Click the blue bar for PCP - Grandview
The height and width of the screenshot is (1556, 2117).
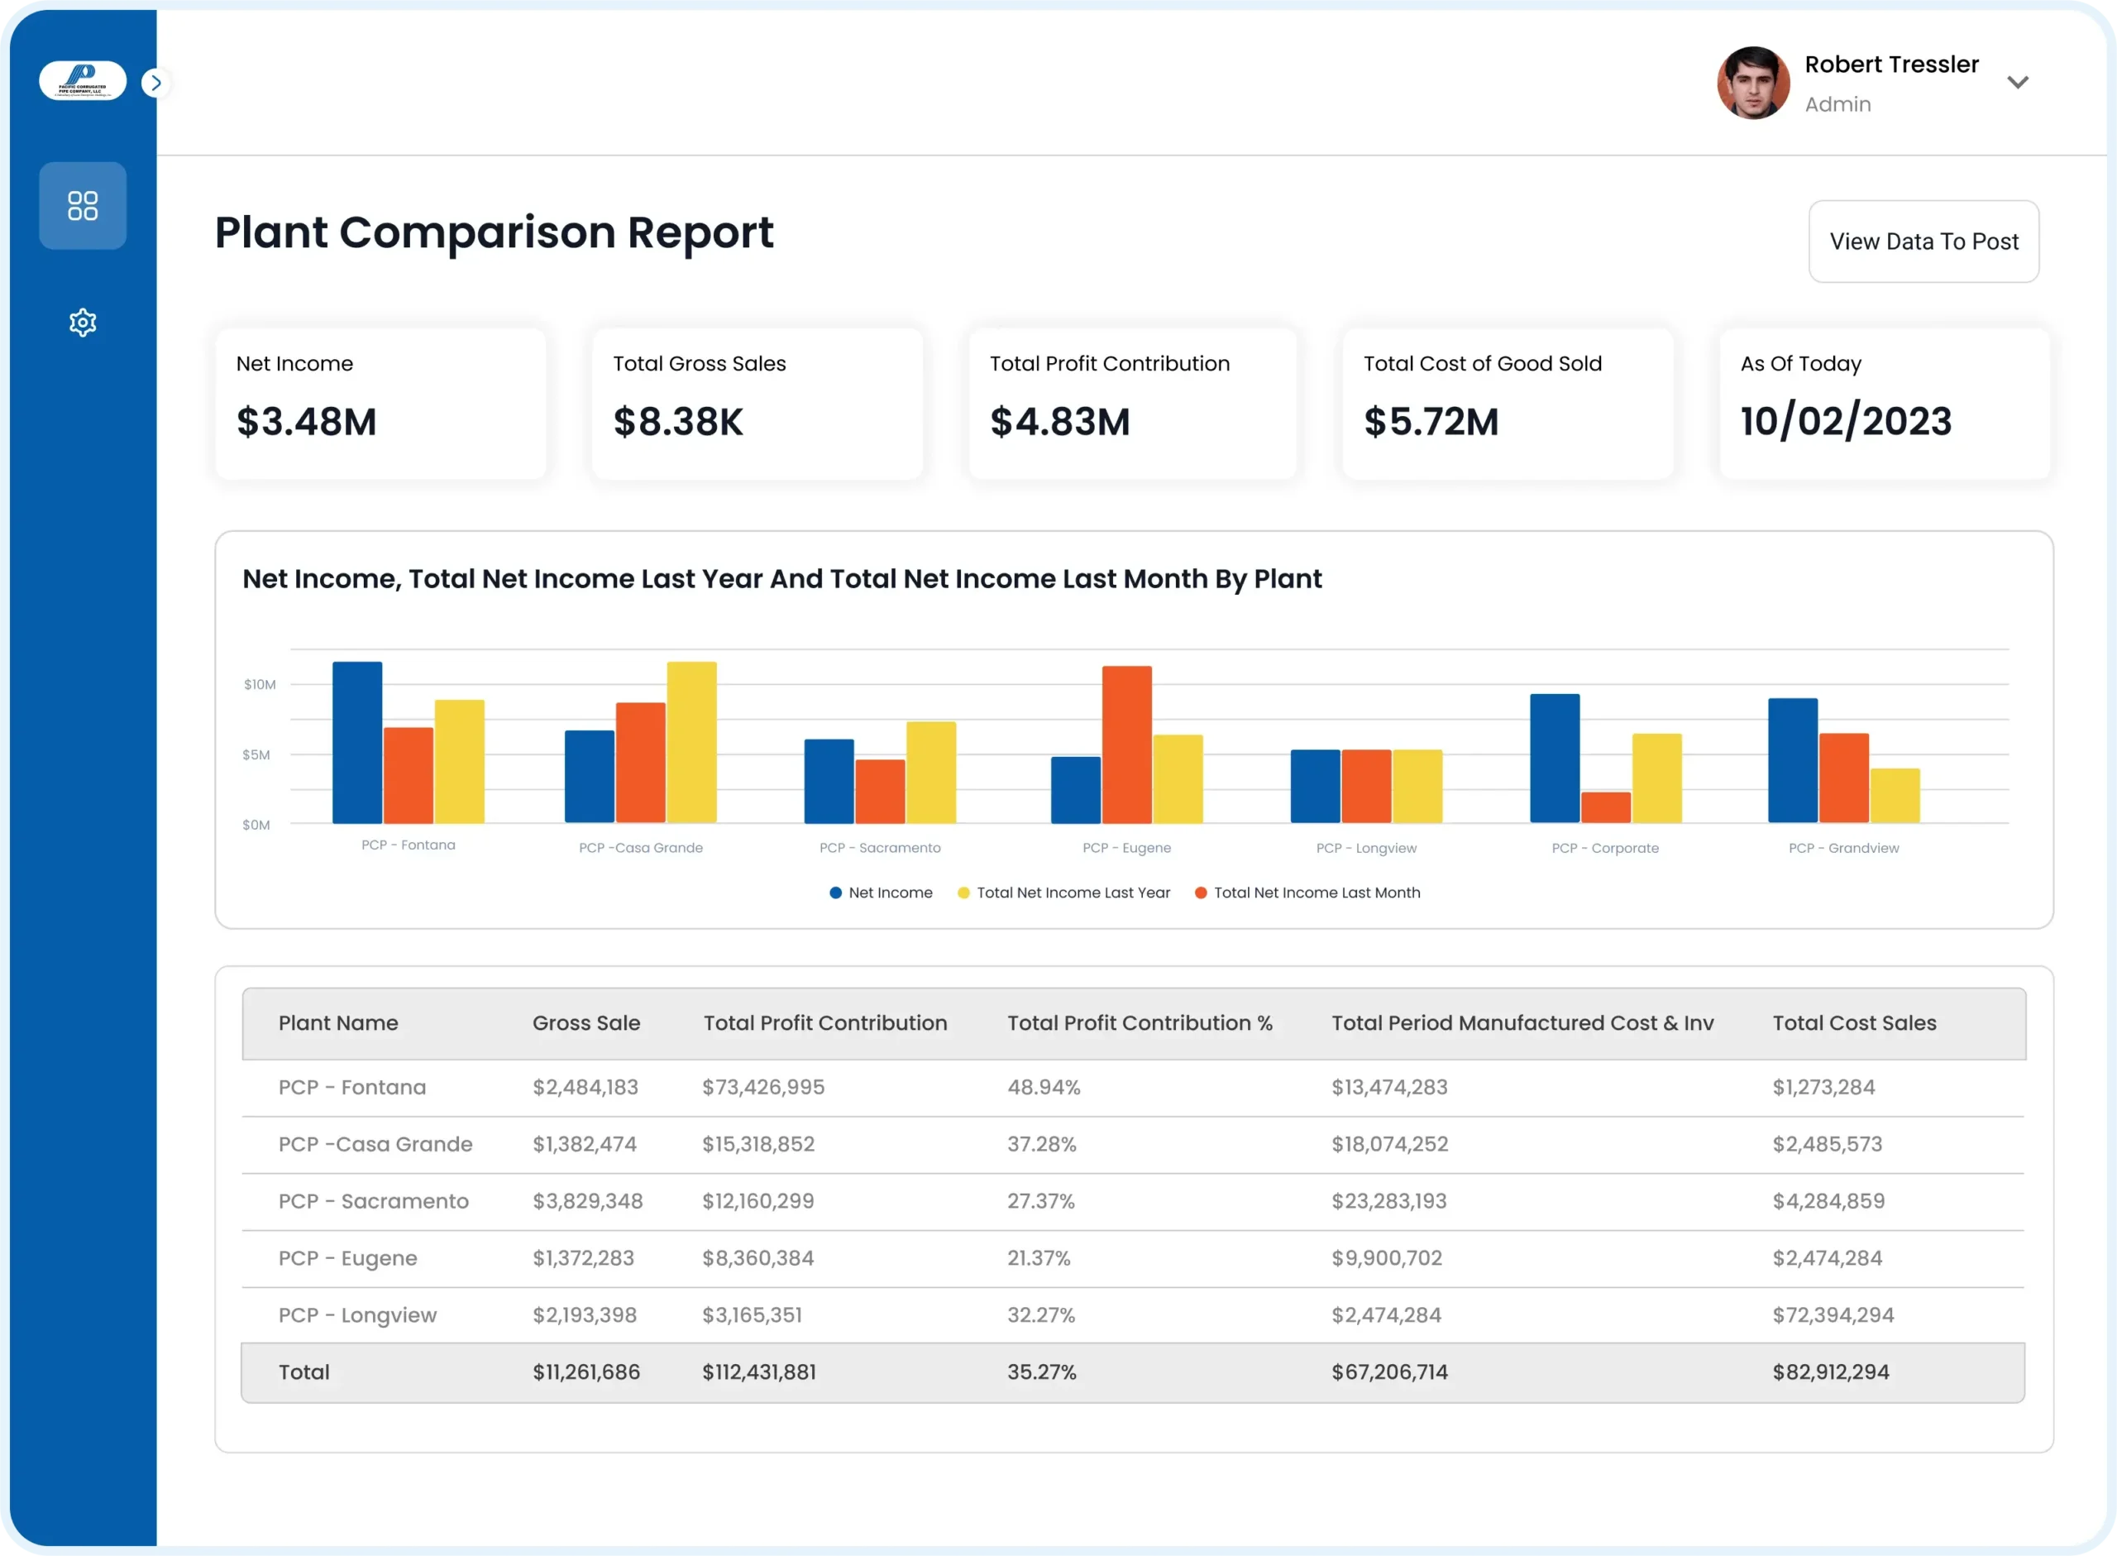coord(1793,761)
